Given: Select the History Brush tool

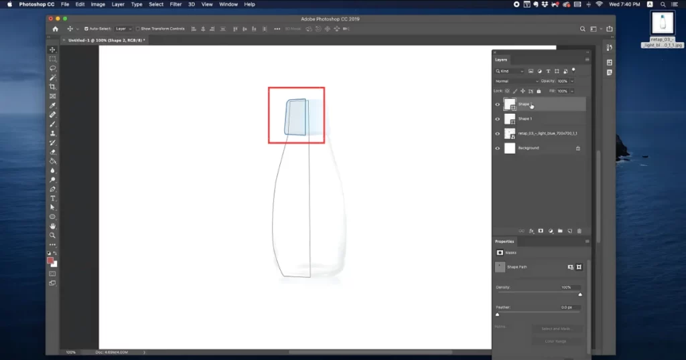Looking at the screenshot, I should point(52,143).
